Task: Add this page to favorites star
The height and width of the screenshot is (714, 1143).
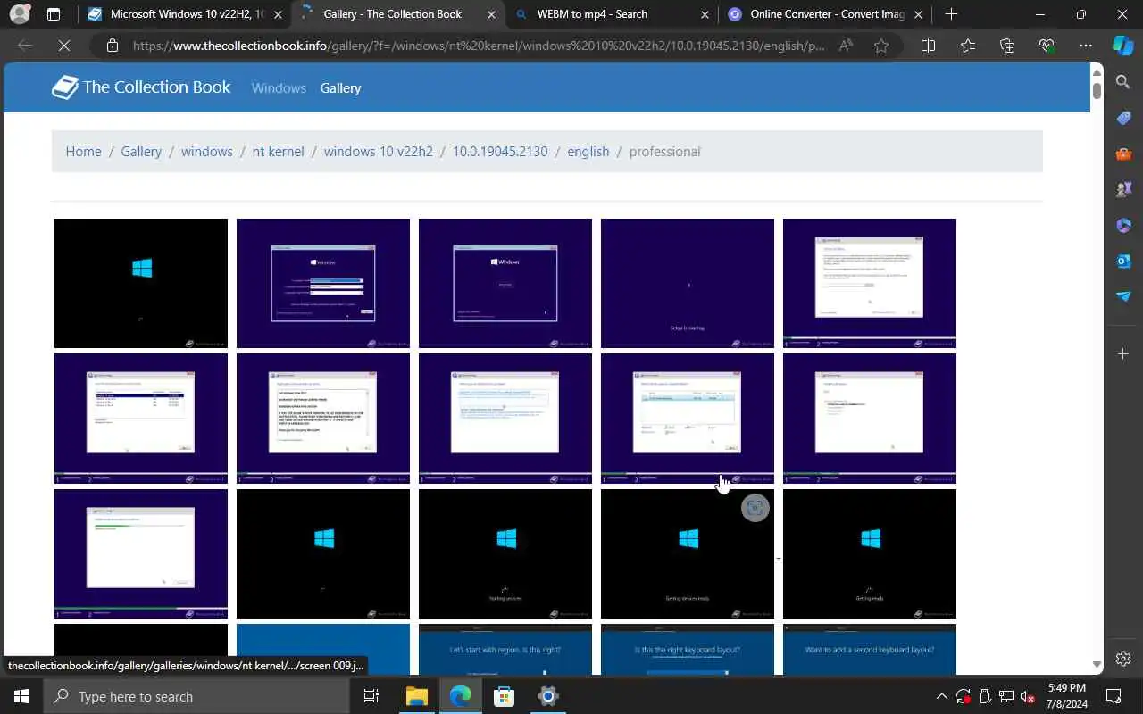Action: pos(881,46)
